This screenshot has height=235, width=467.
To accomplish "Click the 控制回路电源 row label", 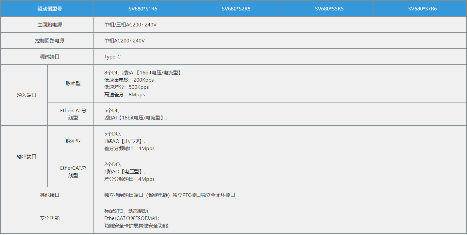I will 50,41.
